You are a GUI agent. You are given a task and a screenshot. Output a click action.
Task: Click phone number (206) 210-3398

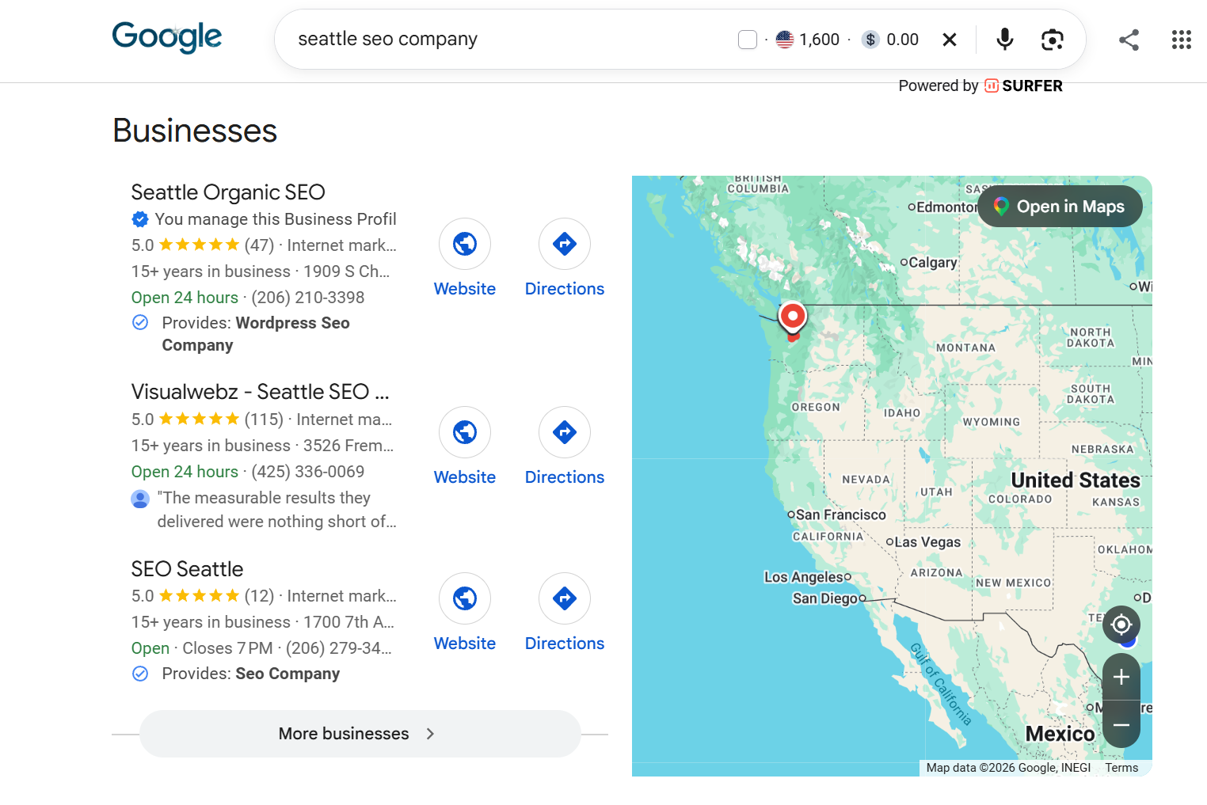(308, 298)
